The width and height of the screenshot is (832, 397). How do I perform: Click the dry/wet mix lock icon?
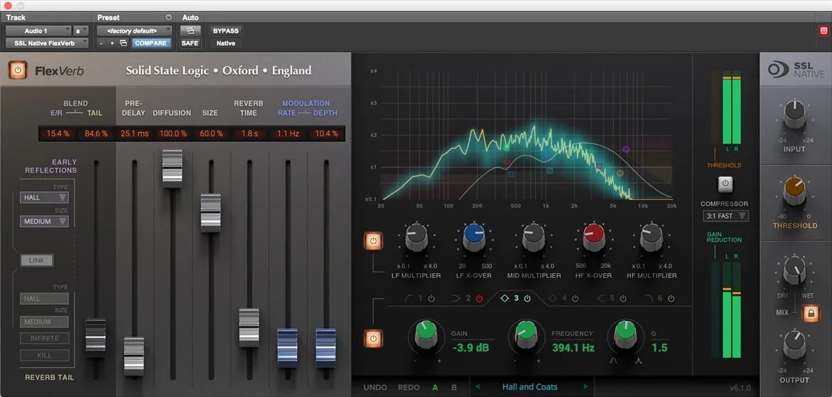(x=810, y=313)
